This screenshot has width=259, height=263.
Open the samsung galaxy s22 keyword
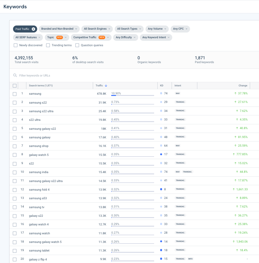(x=43, y=129)
